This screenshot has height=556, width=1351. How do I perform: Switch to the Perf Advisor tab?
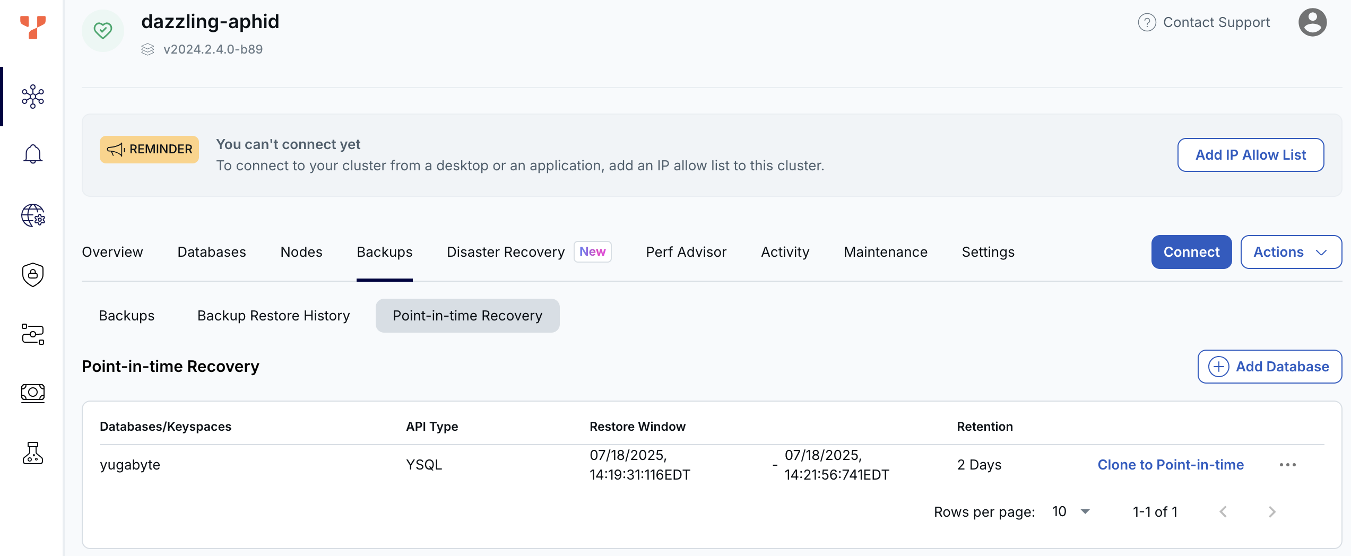coord(686,252)
